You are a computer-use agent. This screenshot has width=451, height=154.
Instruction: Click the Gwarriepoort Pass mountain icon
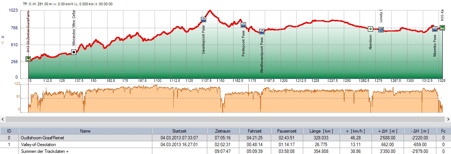(203, 20)
